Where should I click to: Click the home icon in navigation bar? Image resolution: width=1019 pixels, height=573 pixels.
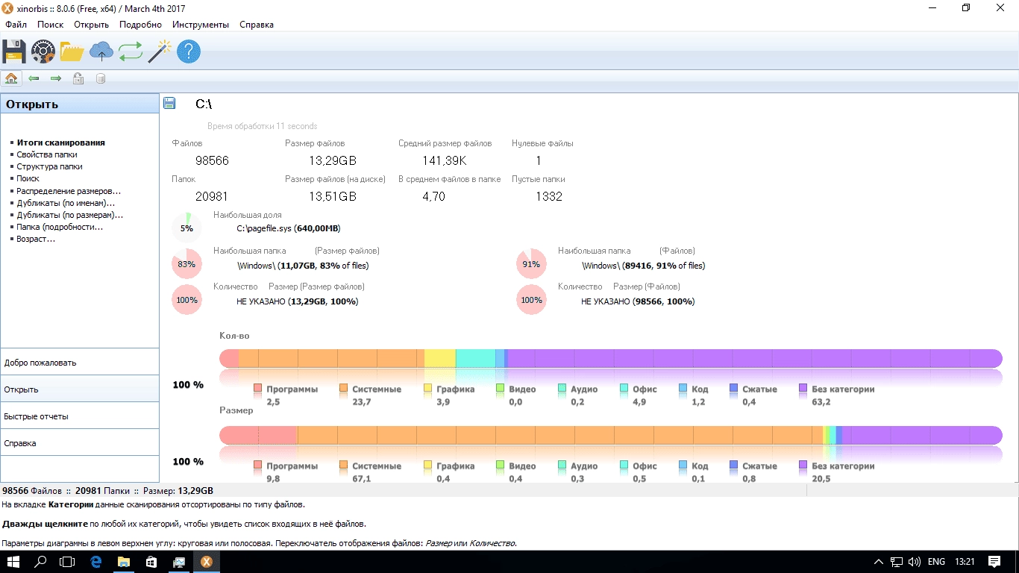coord(11,78)
